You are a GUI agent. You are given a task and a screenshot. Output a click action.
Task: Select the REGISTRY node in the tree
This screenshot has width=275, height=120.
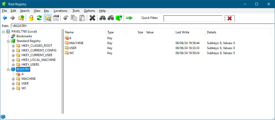point(23,70)
